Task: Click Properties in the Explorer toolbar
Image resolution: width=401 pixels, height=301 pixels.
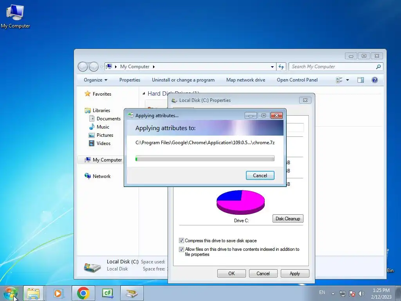Action: point(130,80)
